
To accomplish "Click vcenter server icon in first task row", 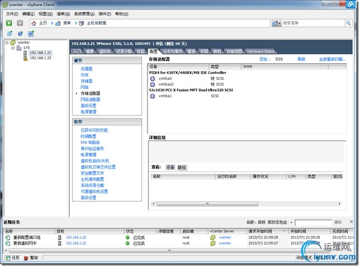I will point(213,238).
